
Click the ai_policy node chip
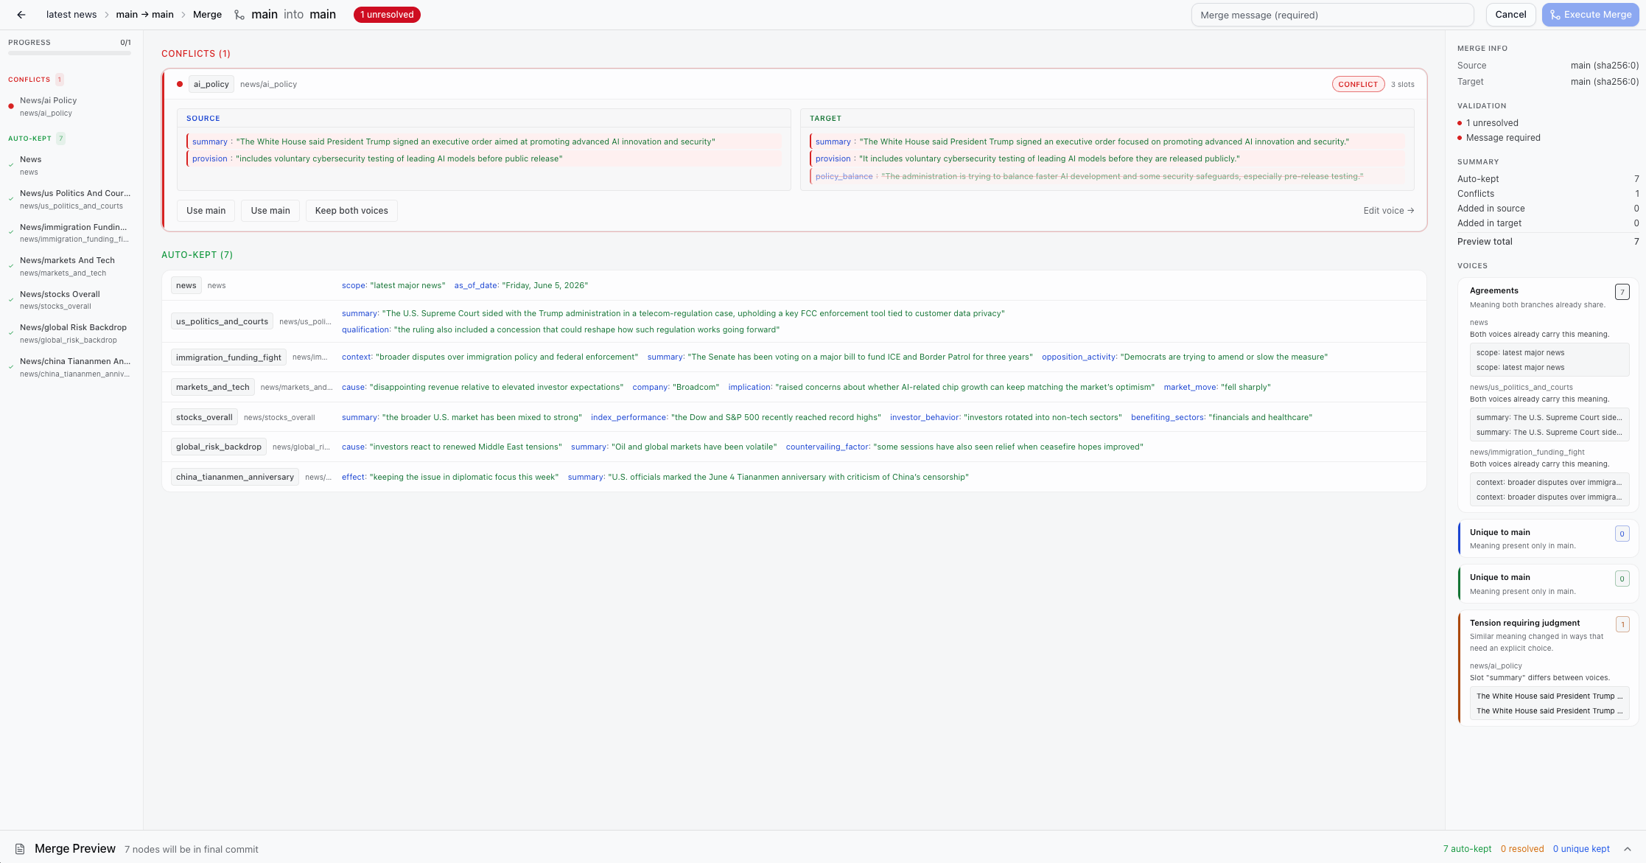point(211,84)
